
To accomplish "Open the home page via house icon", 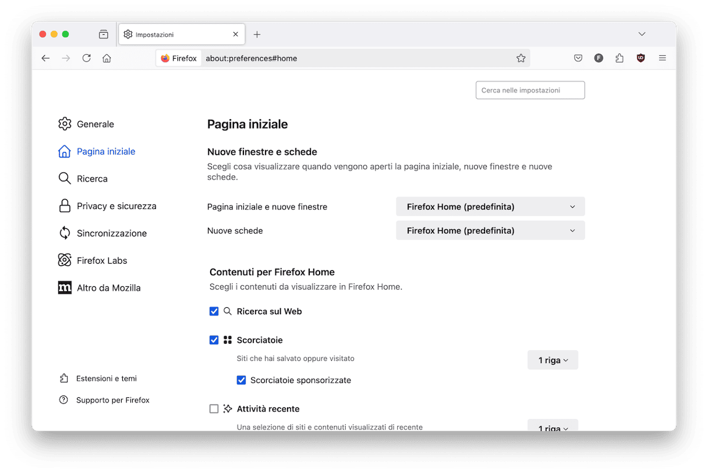I will (x=107, y=58).
